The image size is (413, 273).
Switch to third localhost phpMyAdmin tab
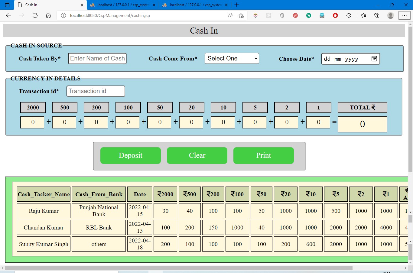195,5
